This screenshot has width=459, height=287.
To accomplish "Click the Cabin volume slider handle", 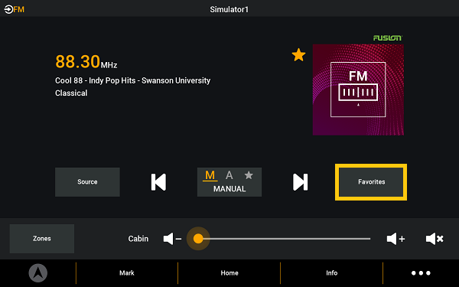I will (x=198, y=239).
